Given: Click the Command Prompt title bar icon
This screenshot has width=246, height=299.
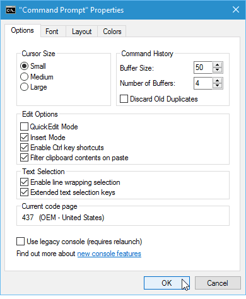Looking at the screenshot, I should 11,9.
